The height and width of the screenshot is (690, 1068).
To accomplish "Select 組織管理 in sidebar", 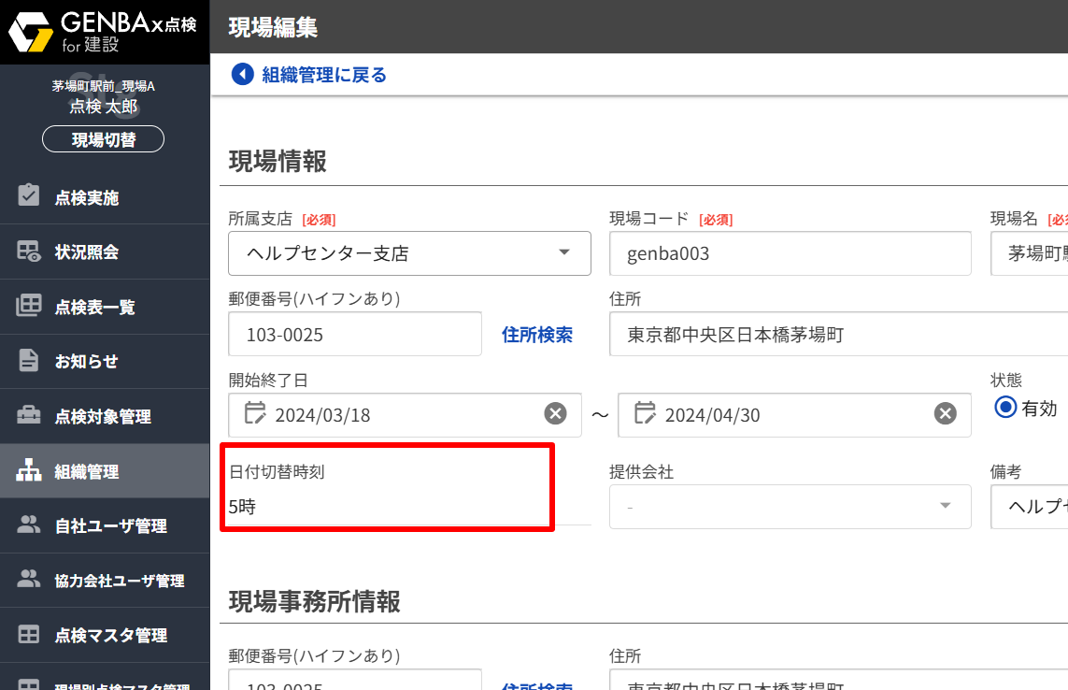I will click(x=105, y=471).
